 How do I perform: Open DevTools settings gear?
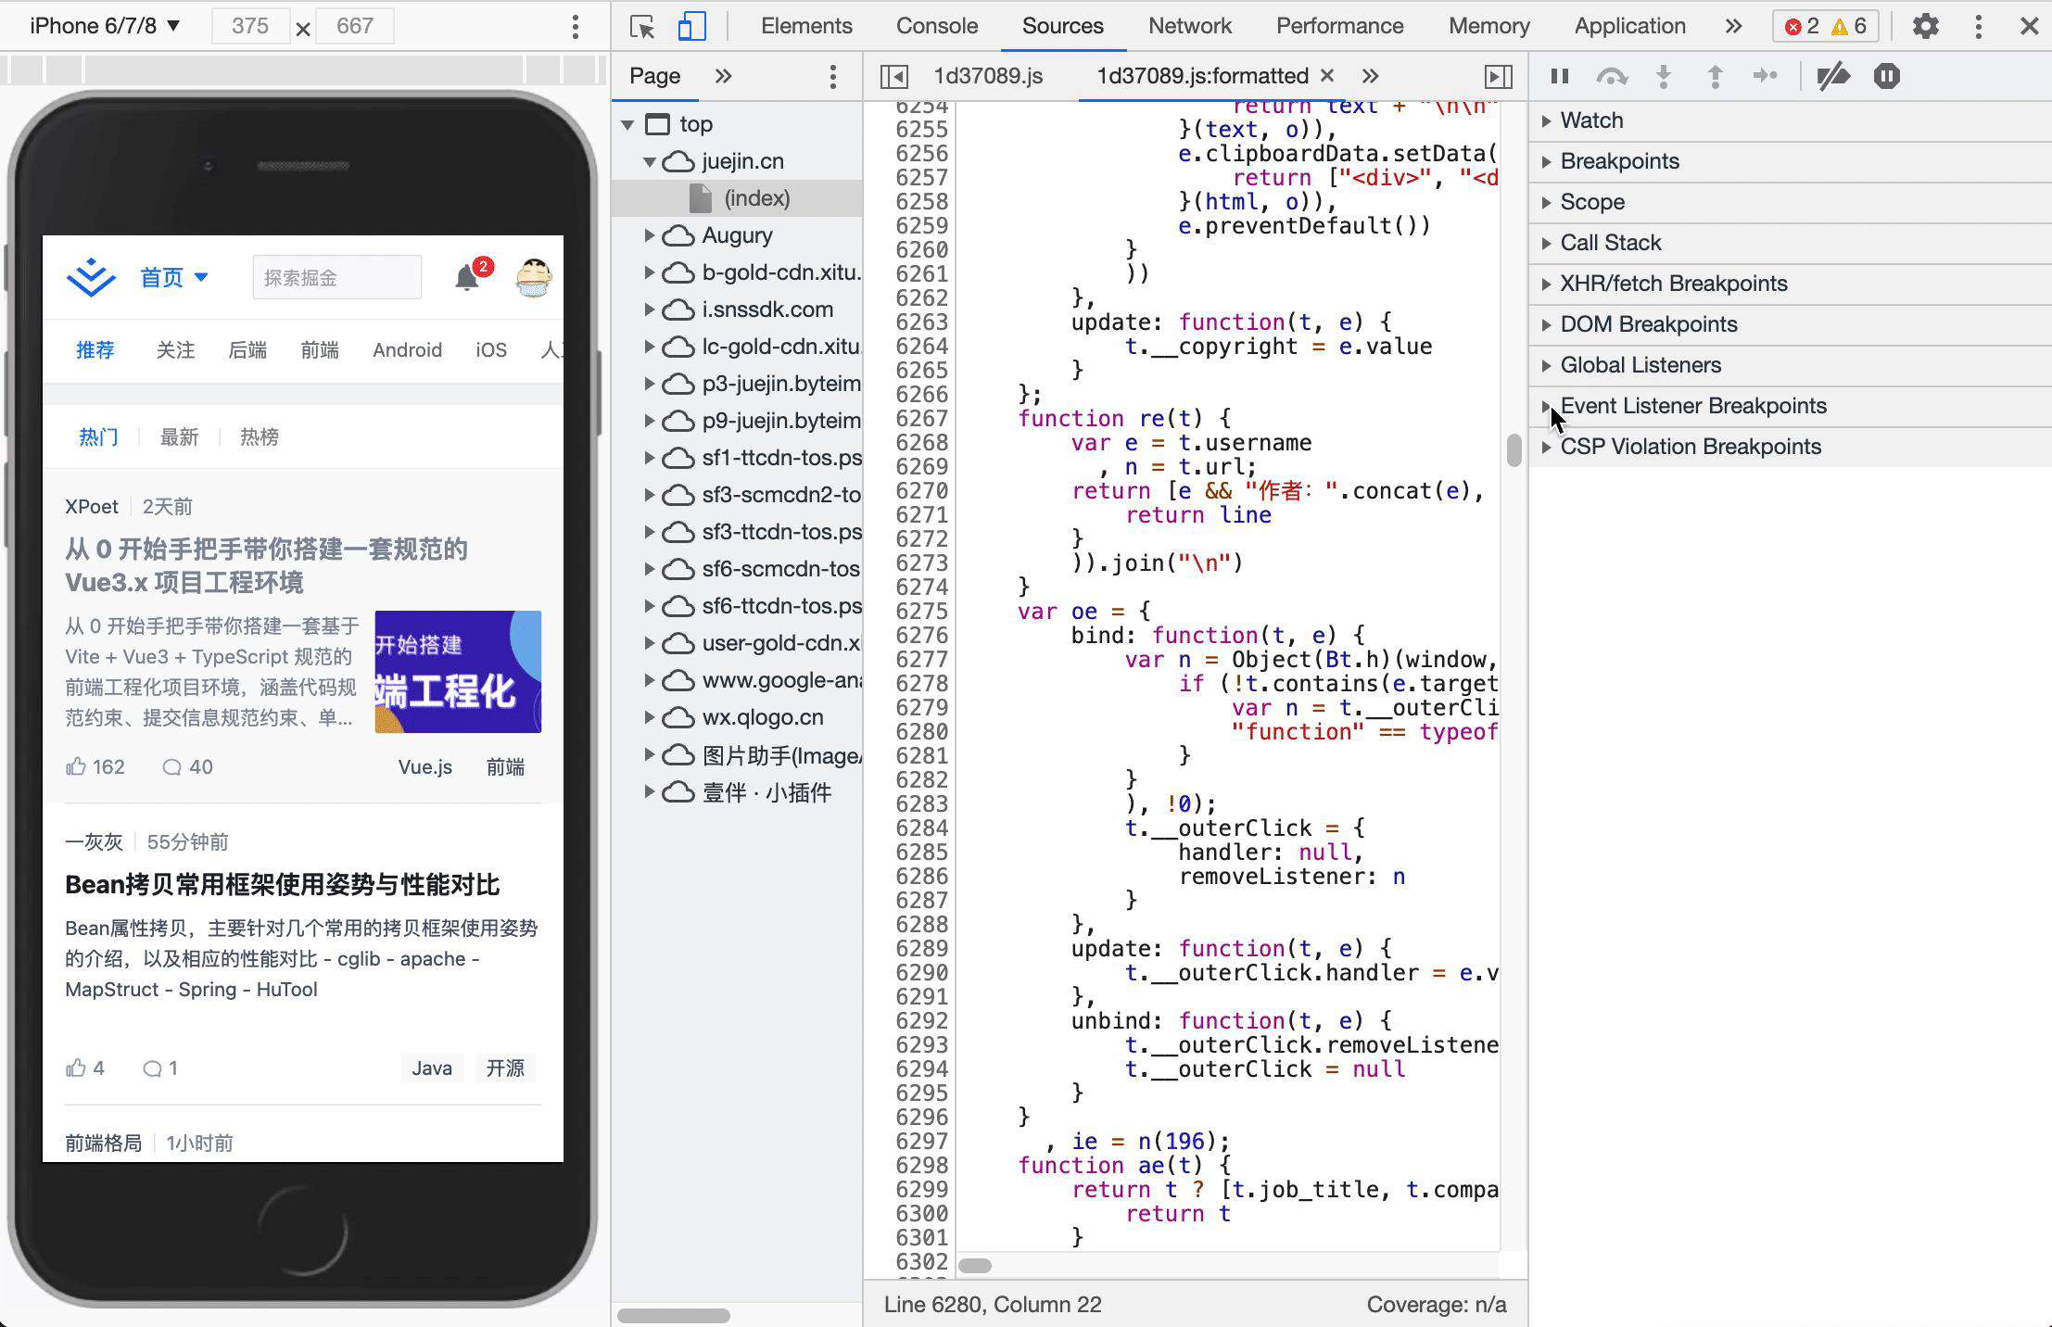tap(1925, 26)
